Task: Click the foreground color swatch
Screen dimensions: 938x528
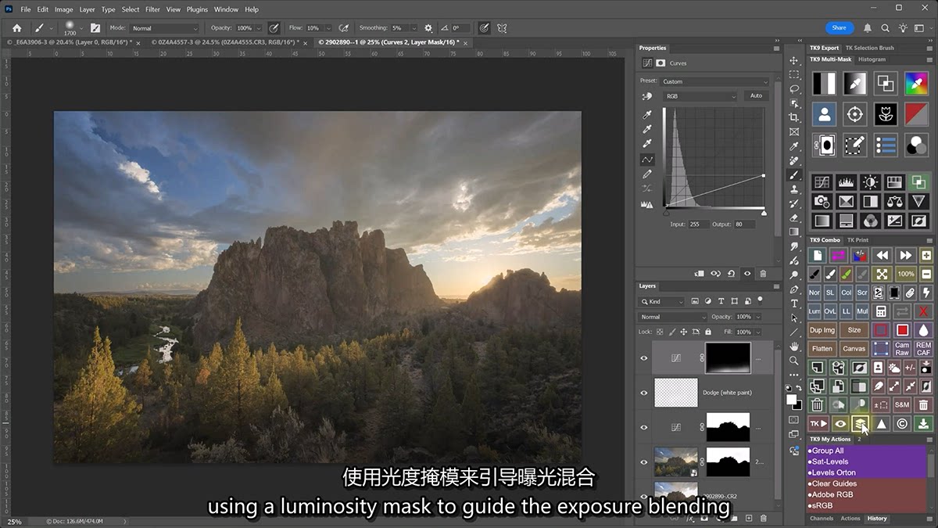Action: (792, 400)
